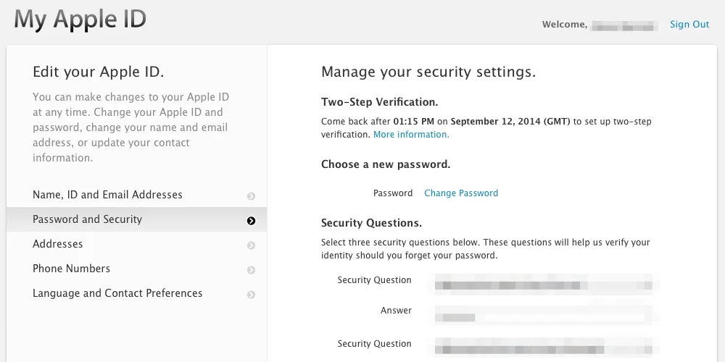The width and height of the screenshot is (725, 362).
Task: Click the arrow beside Language and Contact Preferences
Action: pos(251,295)
